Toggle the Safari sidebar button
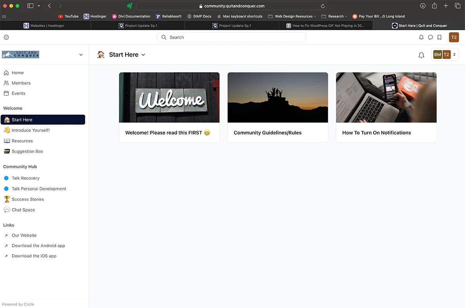The image size is (465, 308). pos(30,6)
